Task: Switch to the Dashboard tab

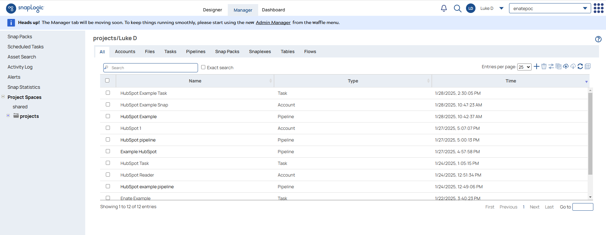Action: coord(273,10)
